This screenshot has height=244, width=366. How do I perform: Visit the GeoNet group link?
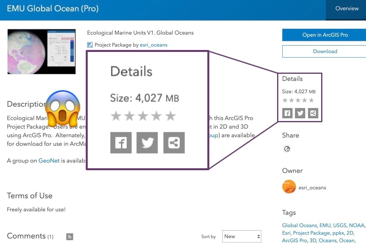(x=50, y=160)
